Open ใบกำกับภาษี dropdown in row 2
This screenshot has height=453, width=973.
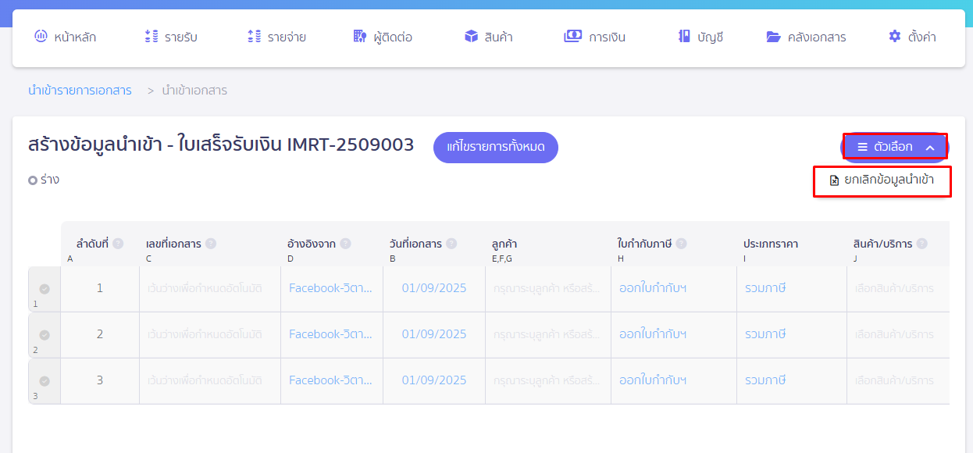(672, 334)
